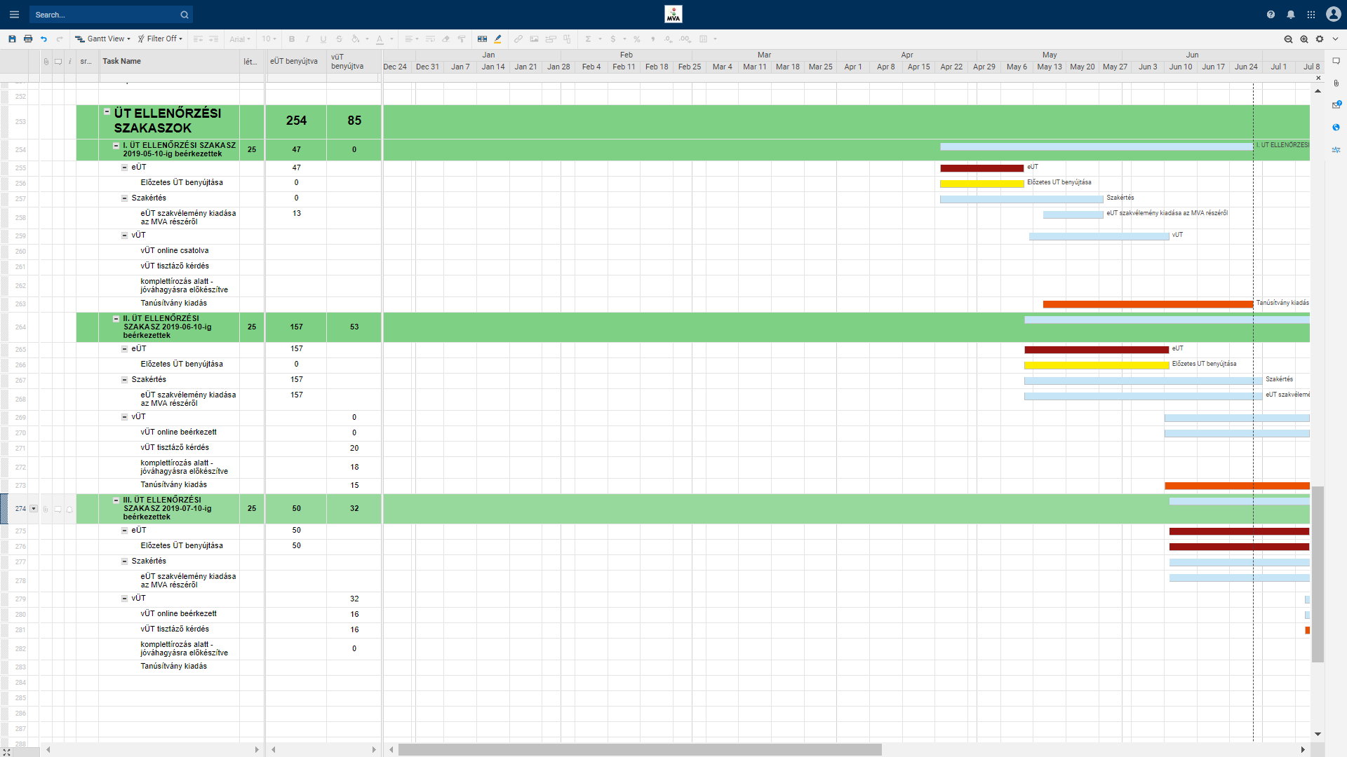Open the Filter Off dropdown

tap(161, 39)
